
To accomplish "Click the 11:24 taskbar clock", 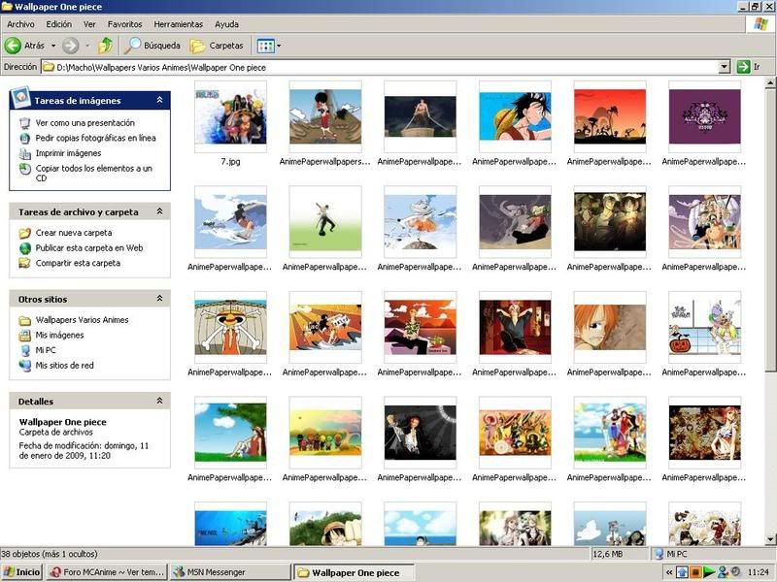I will (x=759, y=572).
